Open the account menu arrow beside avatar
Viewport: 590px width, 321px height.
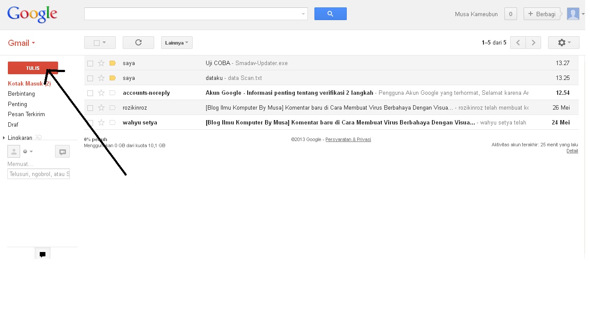[x=583, y=14]
